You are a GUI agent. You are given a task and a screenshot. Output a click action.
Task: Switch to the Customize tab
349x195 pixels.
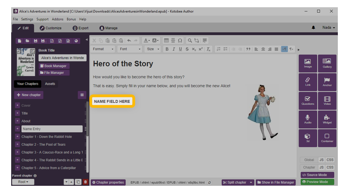coord(51,28)
